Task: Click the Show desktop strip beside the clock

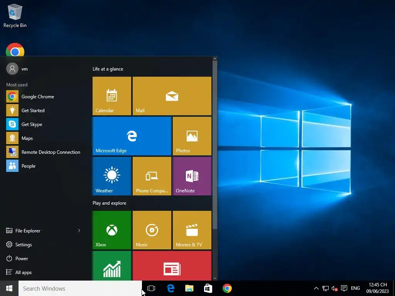Action: [394, 288]
